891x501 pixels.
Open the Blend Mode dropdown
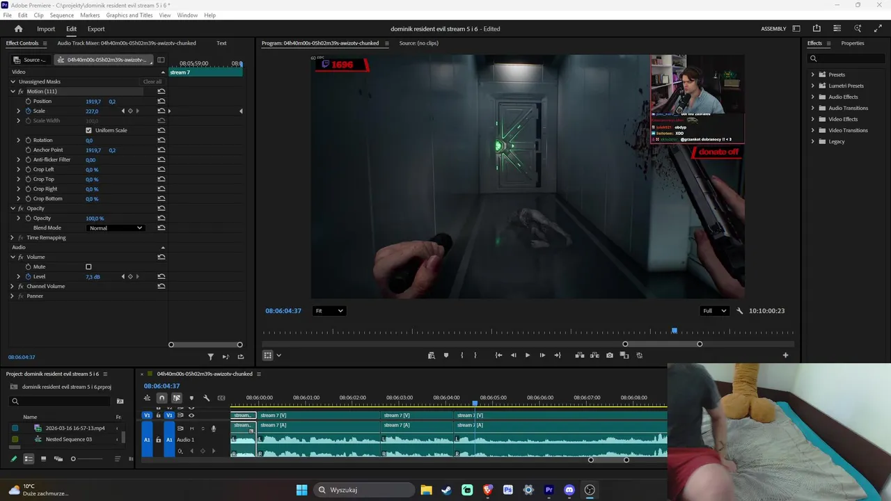(x=116, y=228)
